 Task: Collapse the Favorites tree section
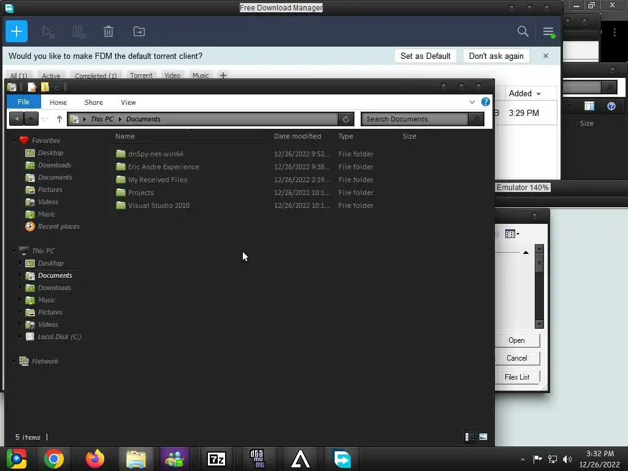13,141
